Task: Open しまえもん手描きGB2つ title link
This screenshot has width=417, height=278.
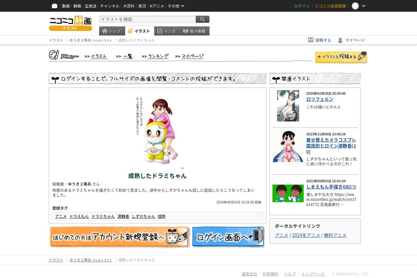Action: click(331, 187)
